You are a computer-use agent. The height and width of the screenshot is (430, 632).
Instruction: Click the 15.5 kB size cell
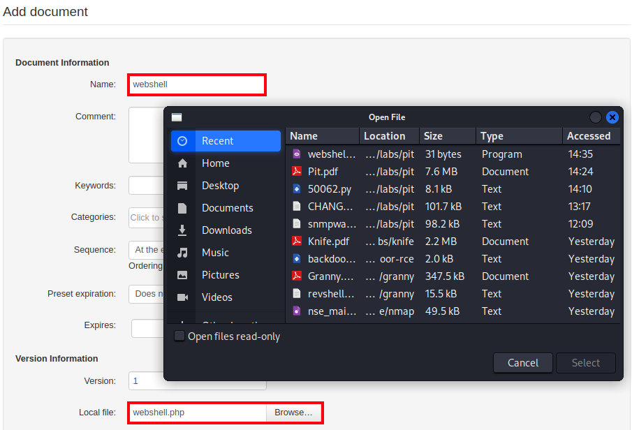click(441, 293)
